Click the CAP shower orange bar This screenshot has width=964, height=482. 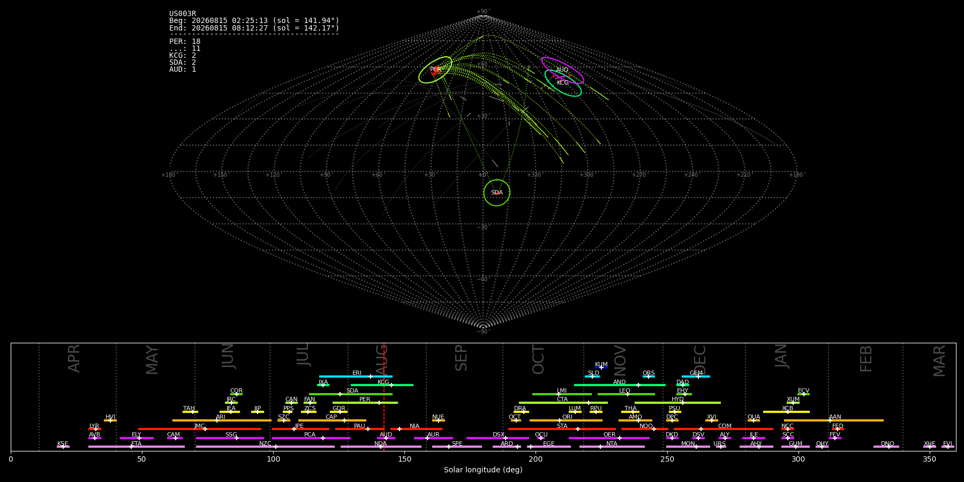click(332, 420)
